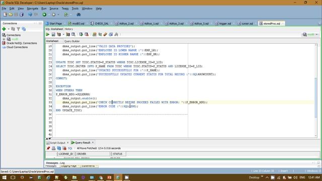Click the Filter funnel icon in Connections panel

click(19, 29)
